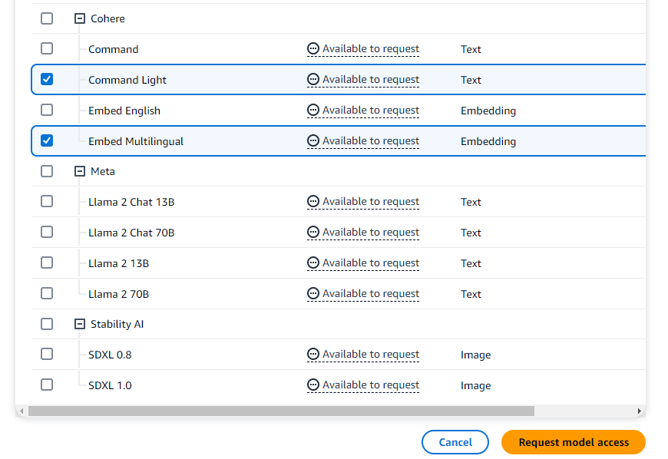Select the Embed English checkbox
The image size is (668, 459).
click(47, 110)
